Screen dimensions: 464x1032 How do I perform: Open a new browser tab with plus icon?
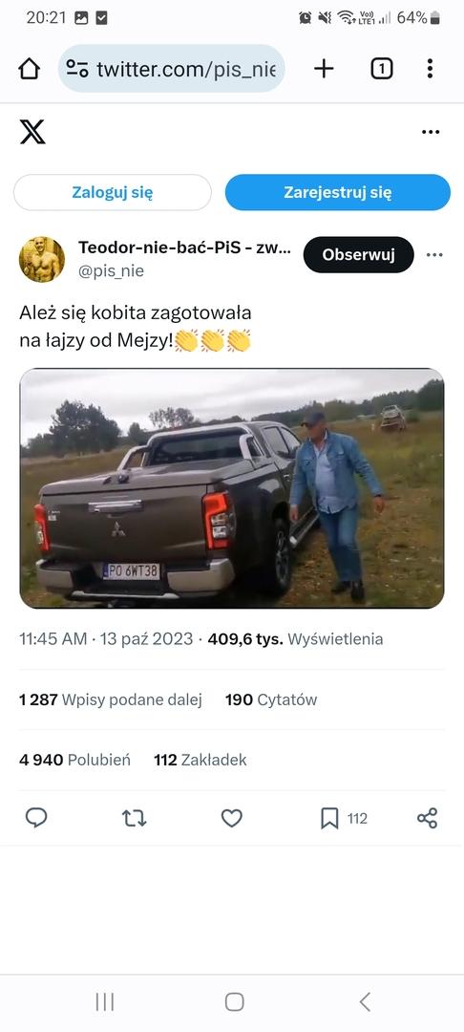click(x=324, y=69)
